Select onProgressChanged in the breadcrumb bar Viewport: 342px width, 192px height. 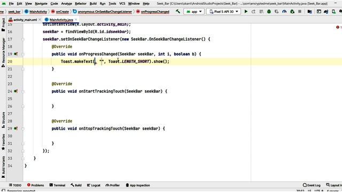pyautogui.click(x=153, y=12)
